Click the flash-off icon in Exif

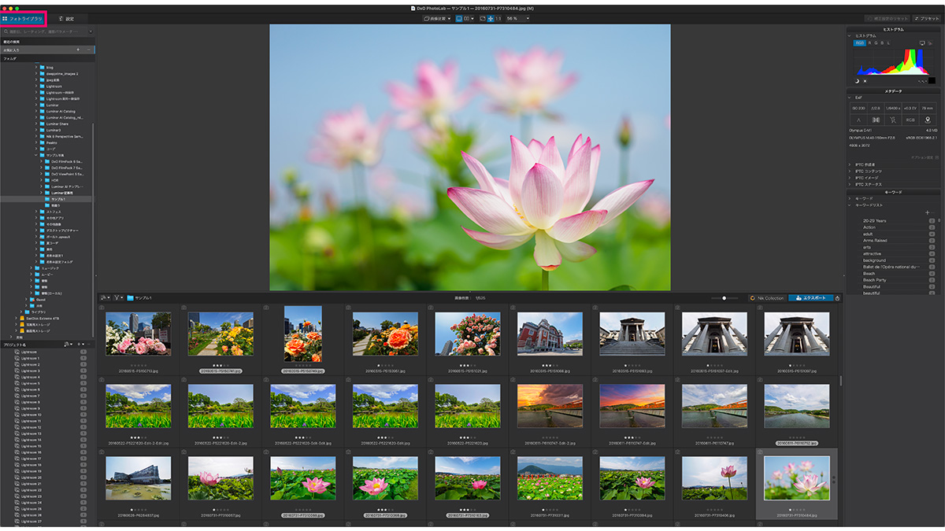(893, 120)
